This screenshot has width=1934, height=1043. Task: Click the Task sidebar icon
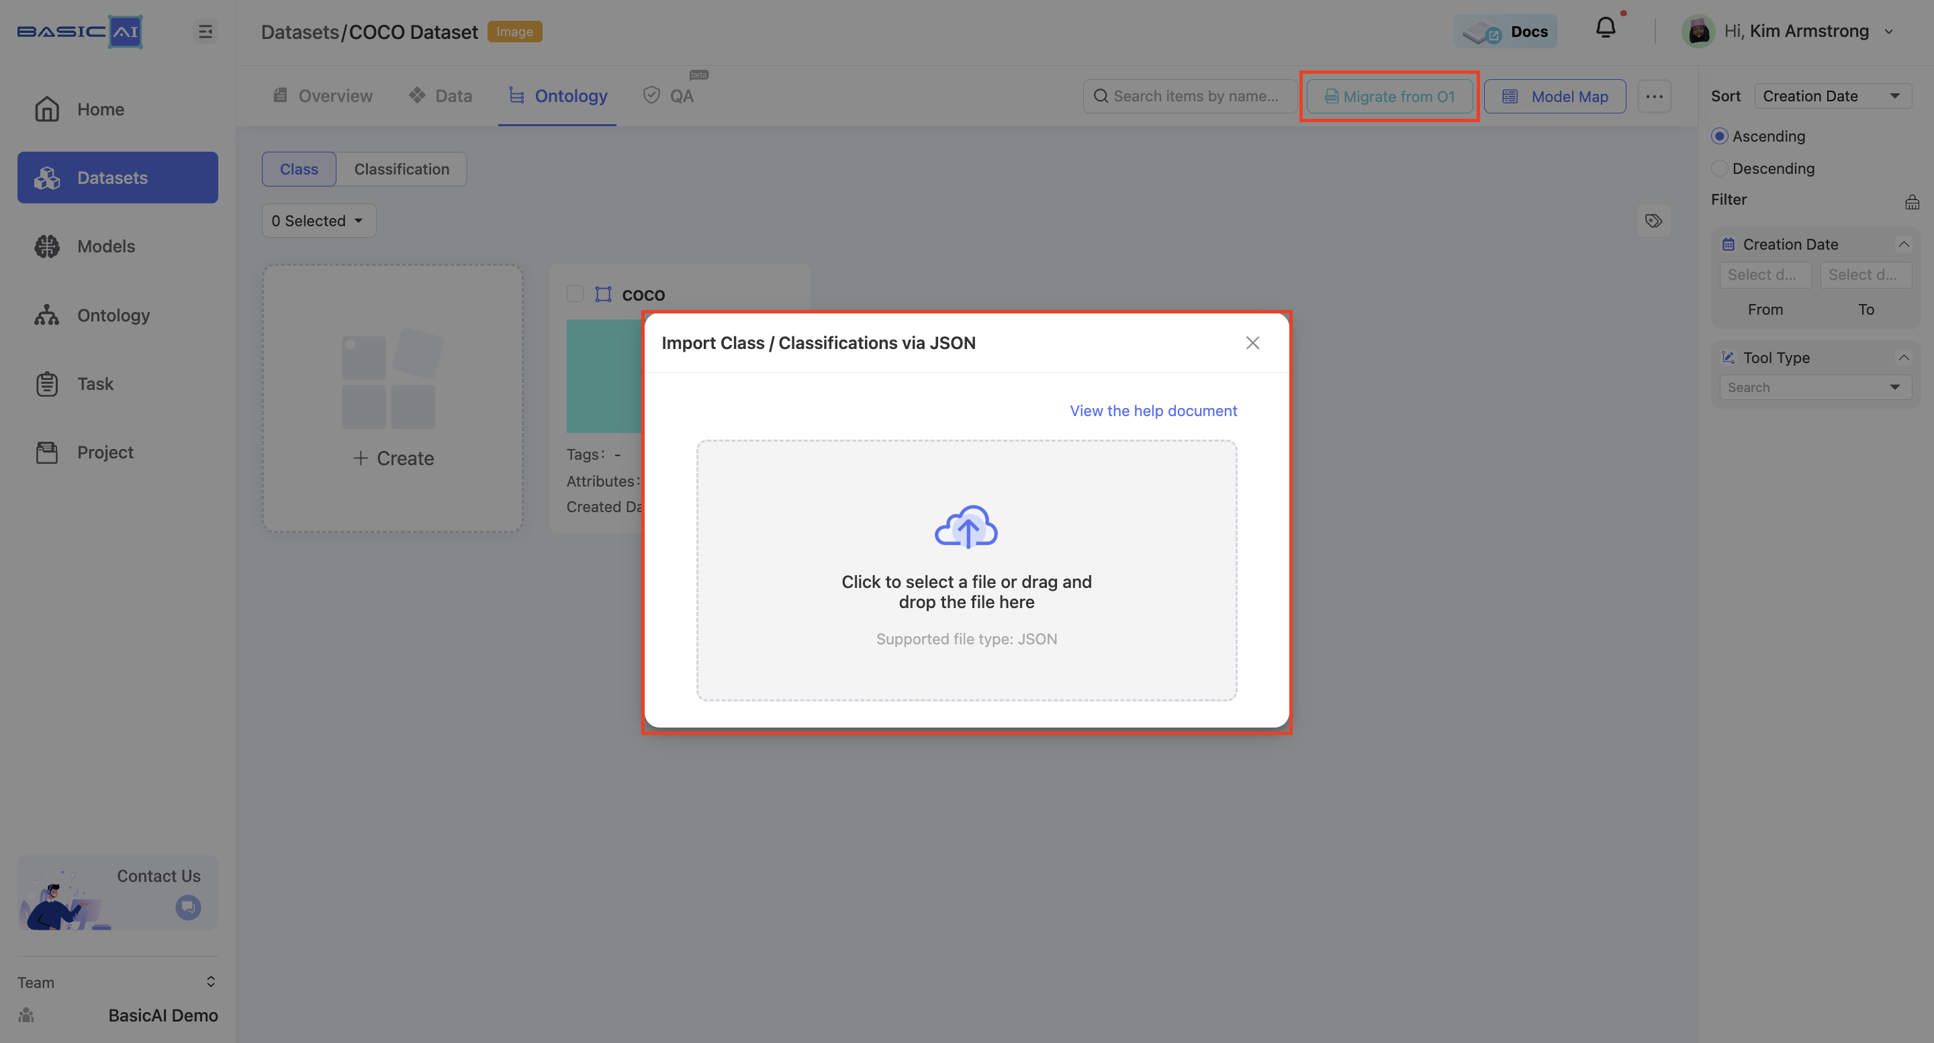point(46,383)
